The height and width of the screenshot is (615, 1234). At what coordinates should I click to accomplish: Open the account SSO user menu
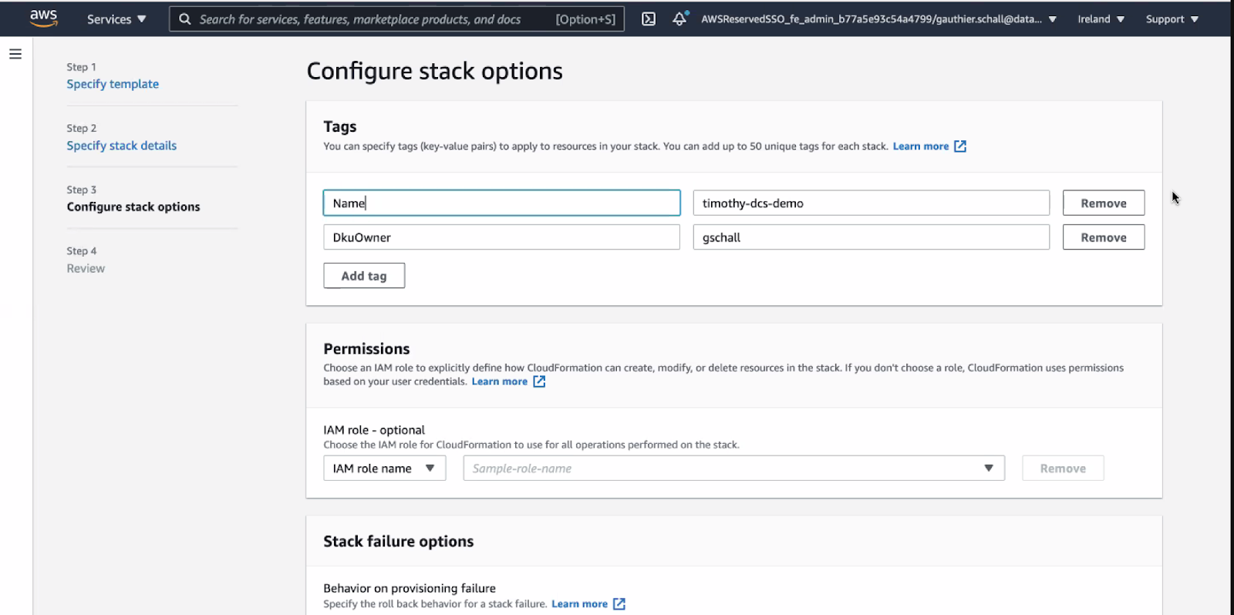click(x=878, y=19)
